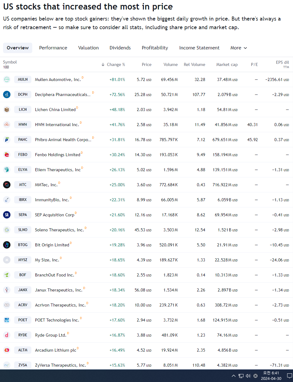
Task: Sort by the Change % column header
Action: pos(113,64)
